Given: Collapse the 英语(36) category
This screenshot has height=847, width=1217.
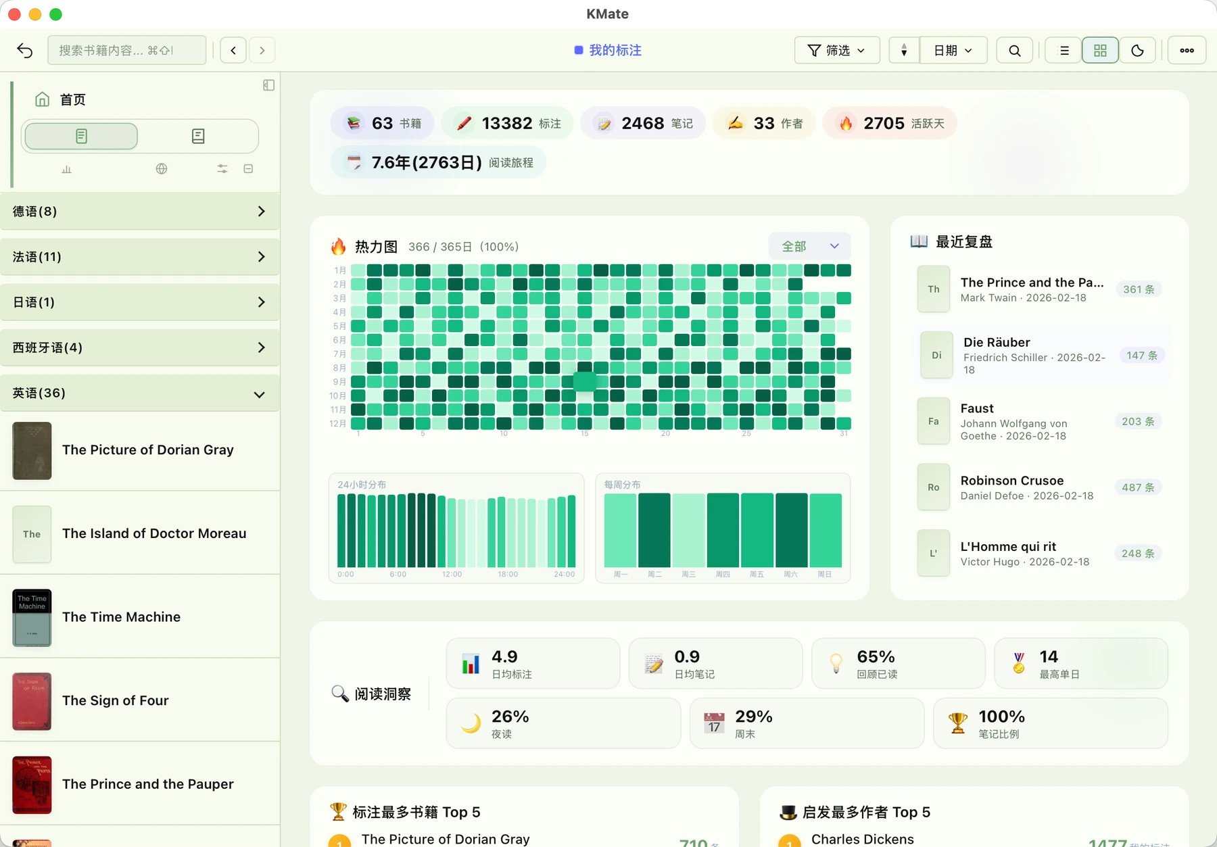Looking at the screenshot, I should pyautogui.click(x=140, y=393).
